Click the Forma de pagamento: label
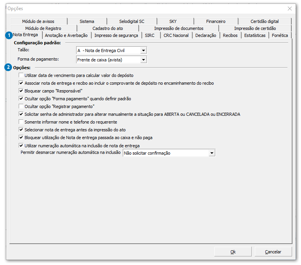Screen dimensions: 301x265 [x=38, y=59]
